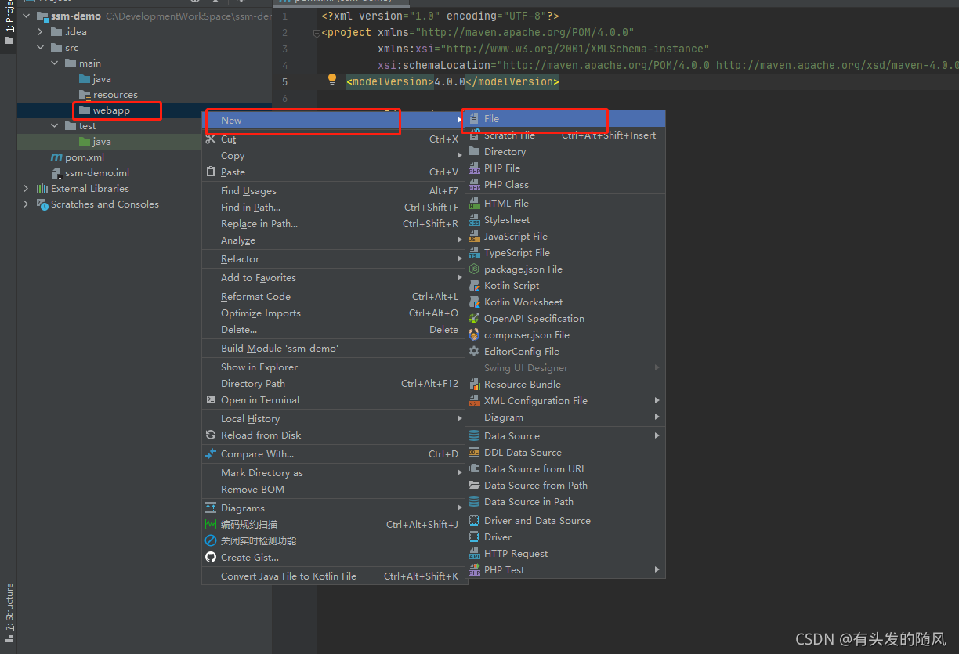Click the HTTP Request icon

pos(474,554)
